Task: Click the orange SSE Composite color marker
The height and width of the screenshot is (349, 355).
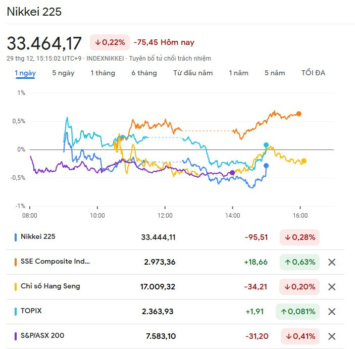Action: (16, 262)
